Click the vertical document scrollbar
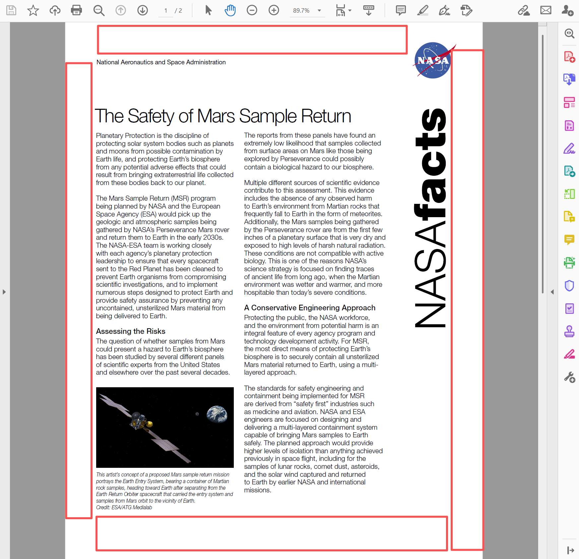579x559 pixels. click(543, 166)
